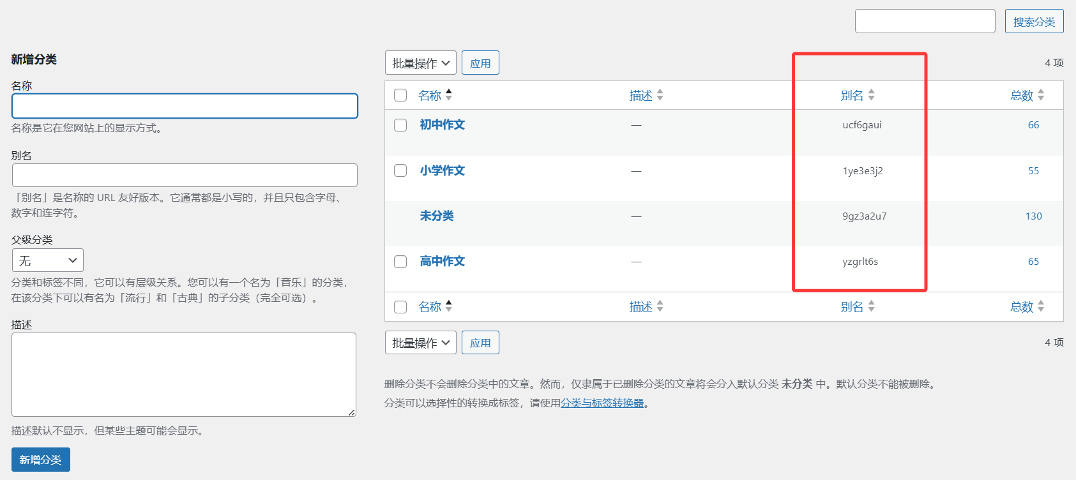Click the slug text yzgrlt6s
This screenshot has width=1076, height=480.
(x=860, y=262)
